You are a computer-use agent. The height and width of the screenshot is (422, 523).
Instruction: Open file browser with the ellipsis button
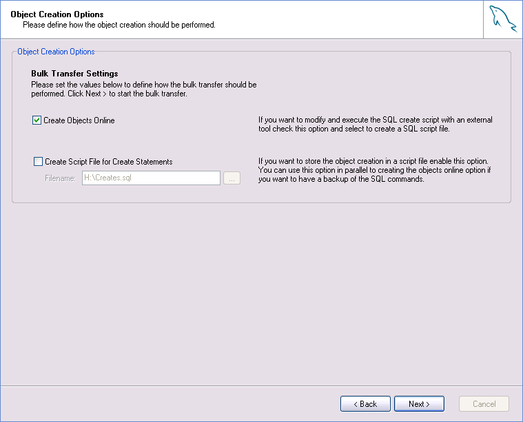point(232,178)
